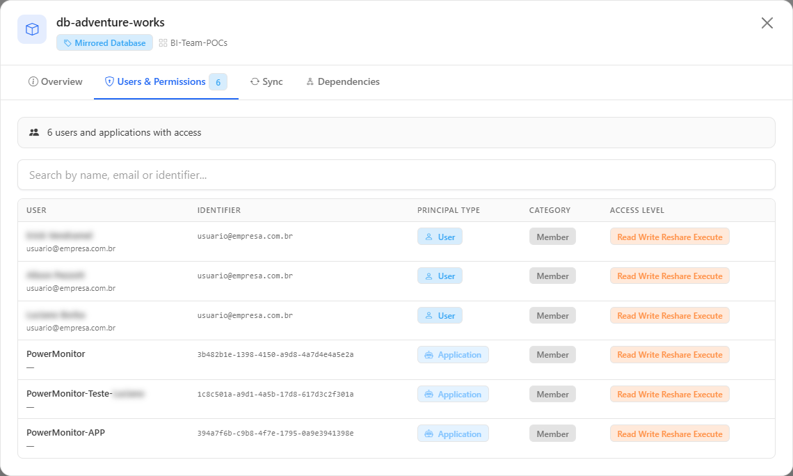
Task: Click Read Write Reshare Execute for PowerMonitor
Action: point(670,355)
